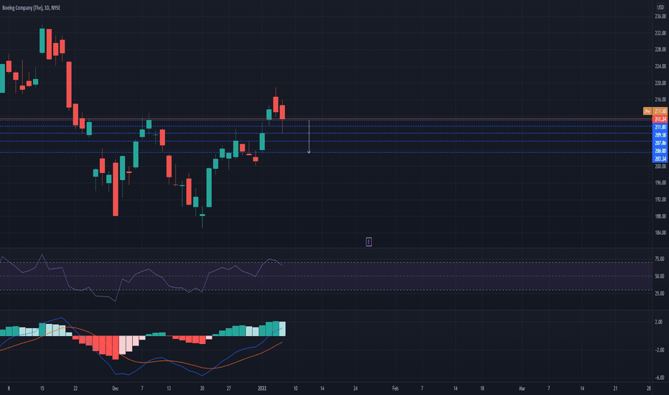The height and width of the screenshot is (395, 669).
Task: Click the orange 211.50 pre-market price tag
Action: pos(660,111)
